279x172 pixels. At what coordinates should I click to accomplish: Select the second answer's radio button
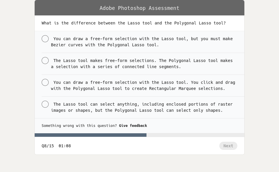[x=45, y=61]
